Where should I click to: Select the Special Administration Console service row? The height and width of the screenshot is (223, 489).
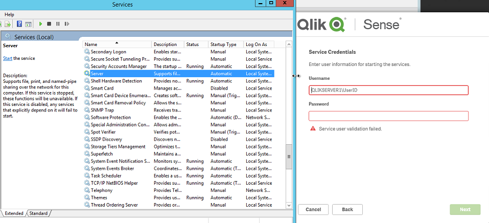179,125
